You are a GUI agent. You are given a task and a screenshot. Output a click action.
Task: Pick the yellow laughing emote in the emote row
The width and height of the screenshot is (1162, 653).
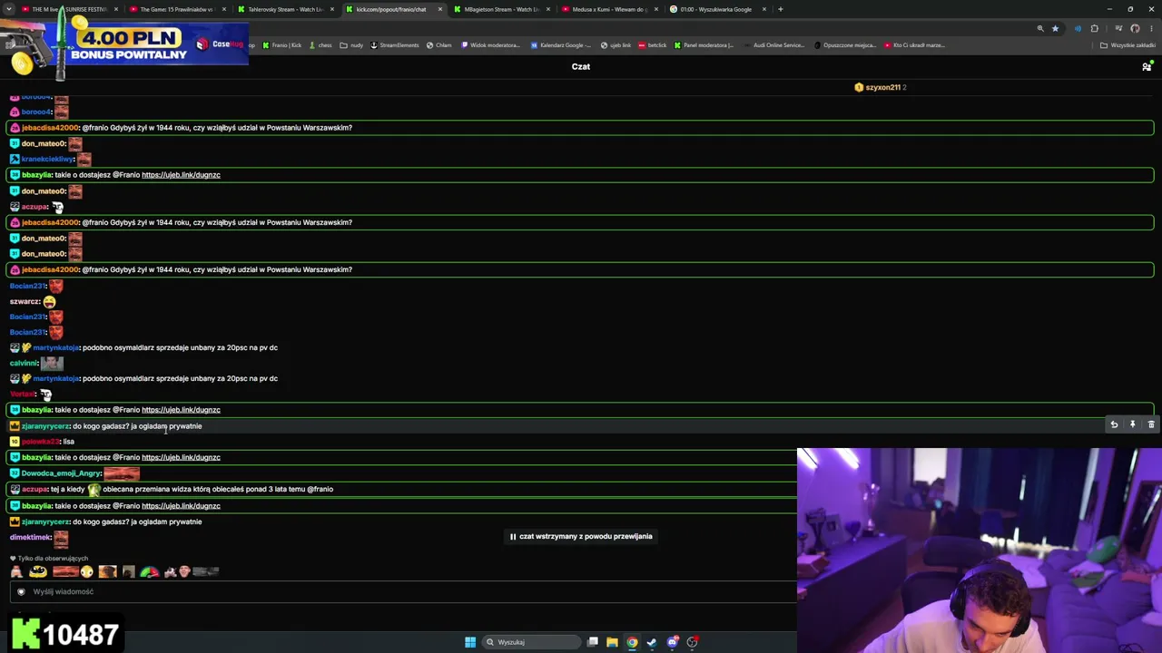click(38, 571)
